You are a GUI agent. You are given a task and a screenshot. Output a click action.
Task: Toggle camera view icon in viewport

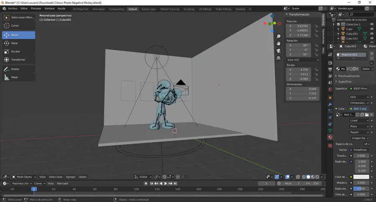pos(278,51)
